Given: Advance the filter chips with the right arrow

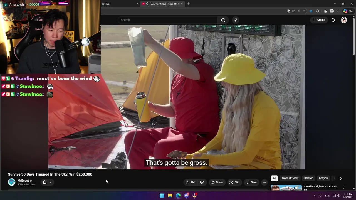Looking at the screenshot, I should pos(341,179).
